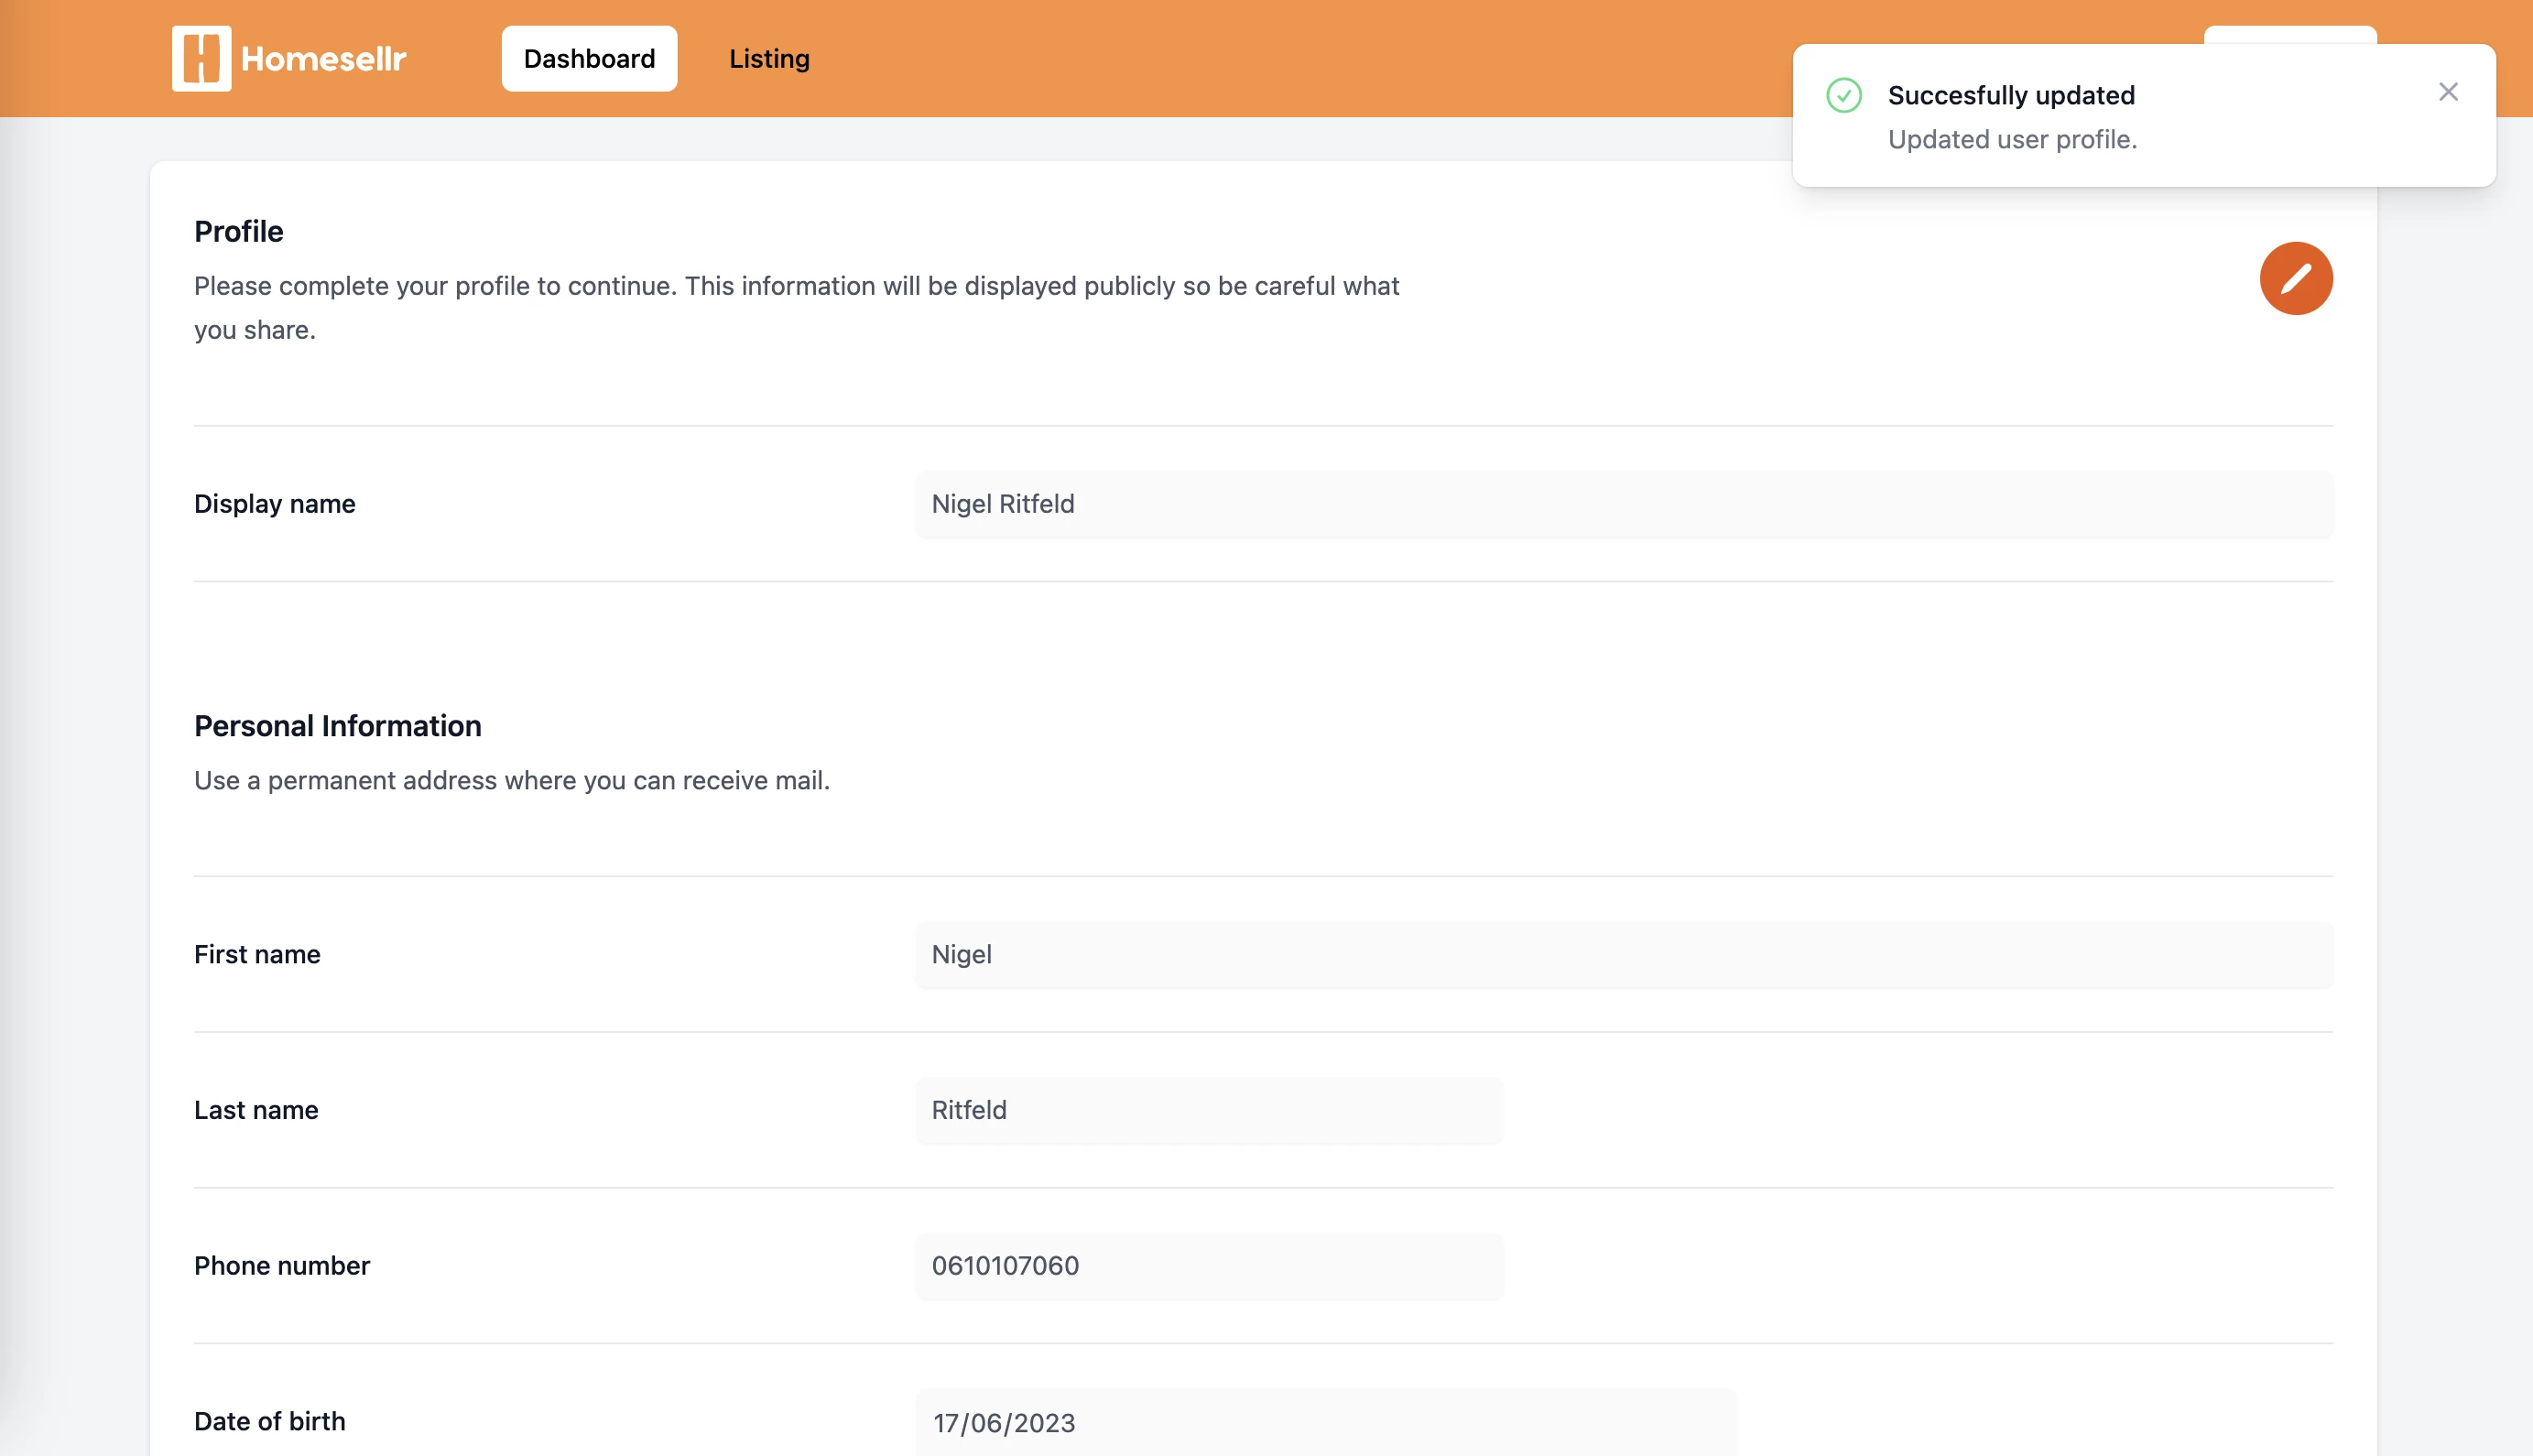
Task: Switch to the Listing tab
Action: click(x=768, y=58)
